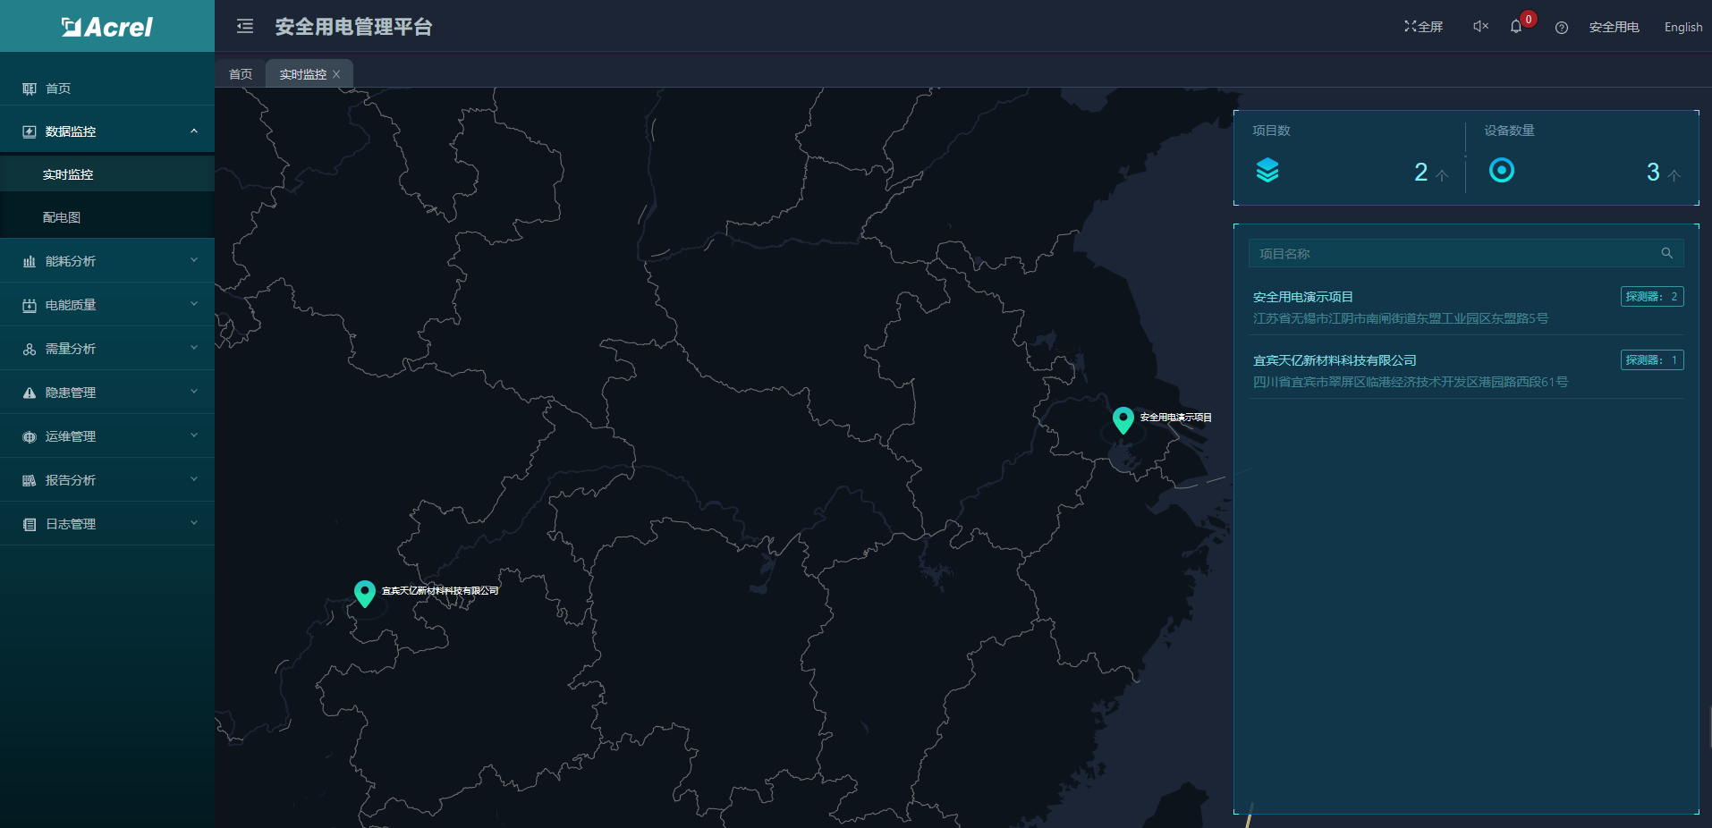Image resolution: width=1712 pixels, height=828 pixels.
Task: Click the 项目名称 search input field
Action: [1449, 254]
